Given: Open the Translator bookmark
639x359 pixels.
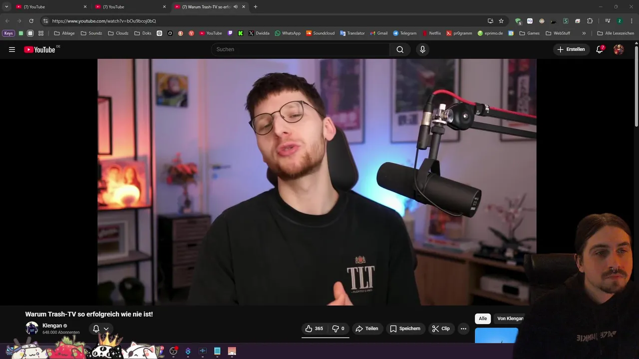Looking at the screenshot, I should (x=352, y=33).
